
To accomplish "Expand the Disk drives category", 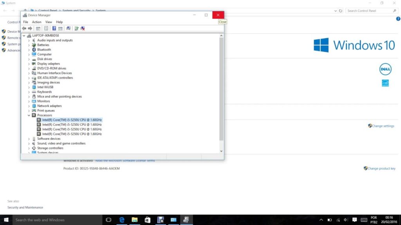I will pyautogui.click(x=29, y=59).
